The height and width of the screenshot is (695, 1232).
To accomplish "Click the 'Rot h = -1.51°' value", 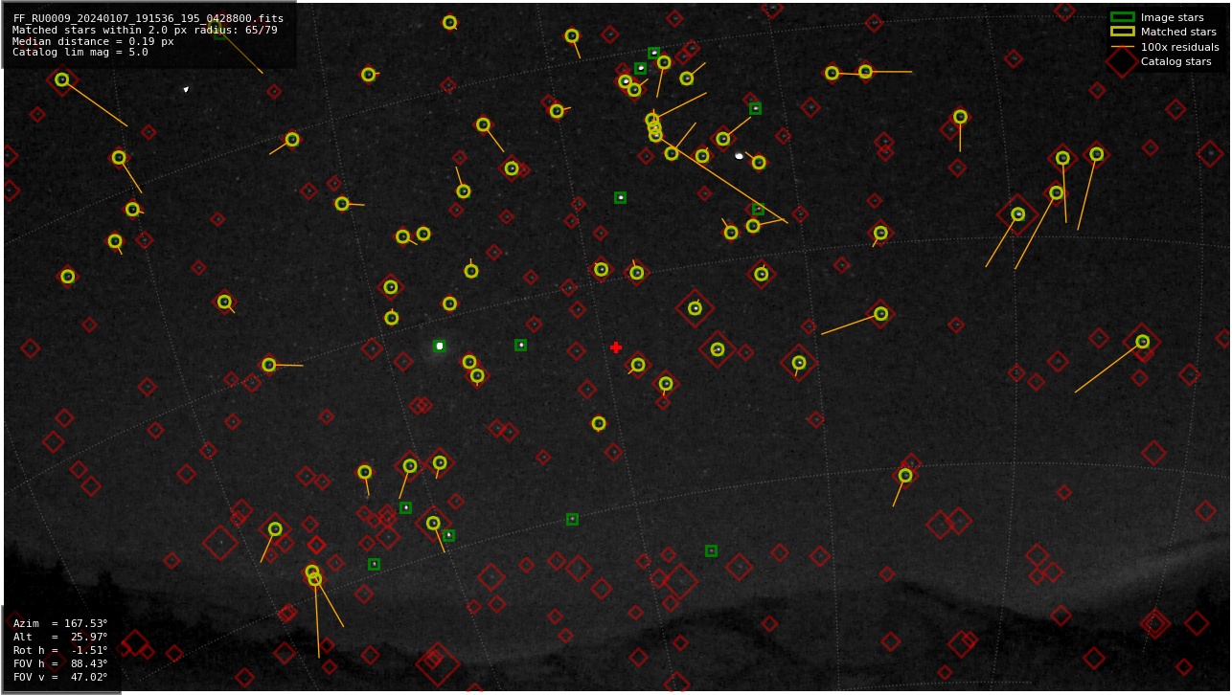I will (x=60, y=650).
